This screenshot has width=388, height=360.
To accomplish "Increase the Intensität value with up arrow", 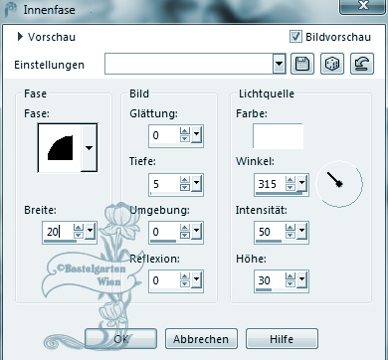I will 291,228.
